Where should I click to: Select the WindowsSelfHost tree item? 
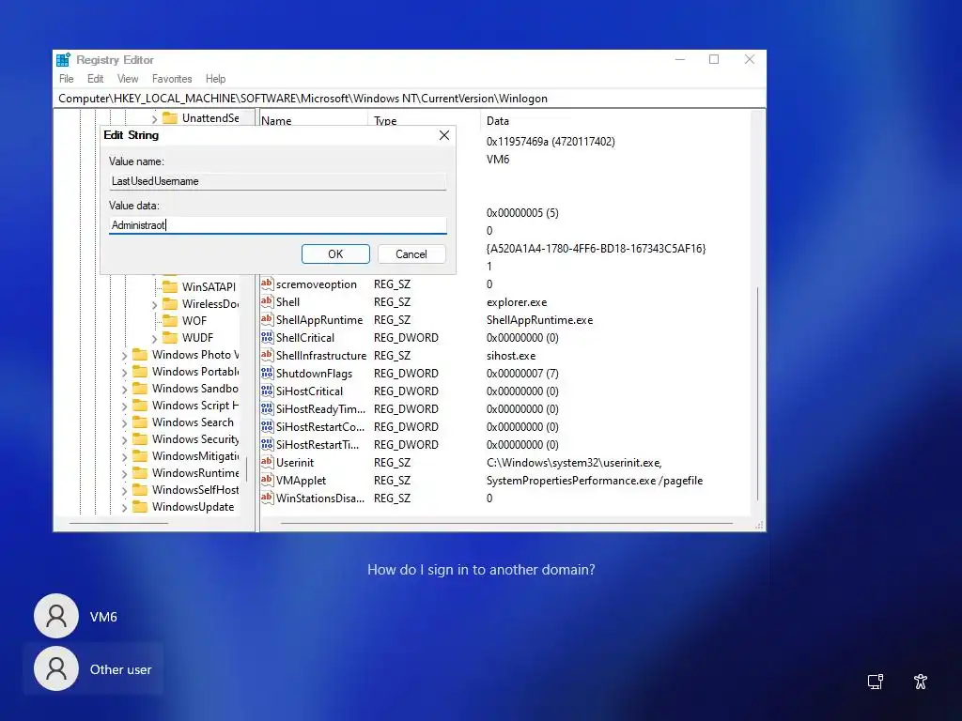(x=195, y=489)
